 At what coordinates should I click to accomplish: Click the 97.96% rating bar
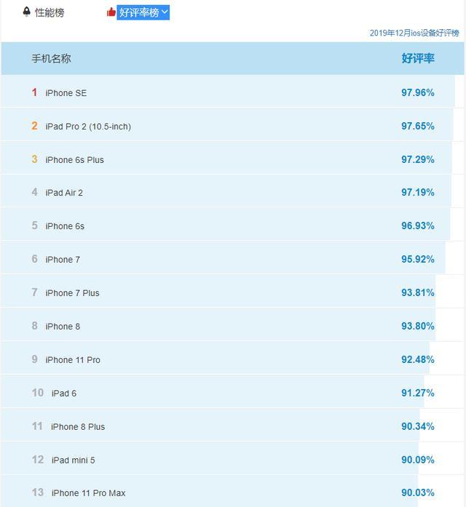click(228, 92)
